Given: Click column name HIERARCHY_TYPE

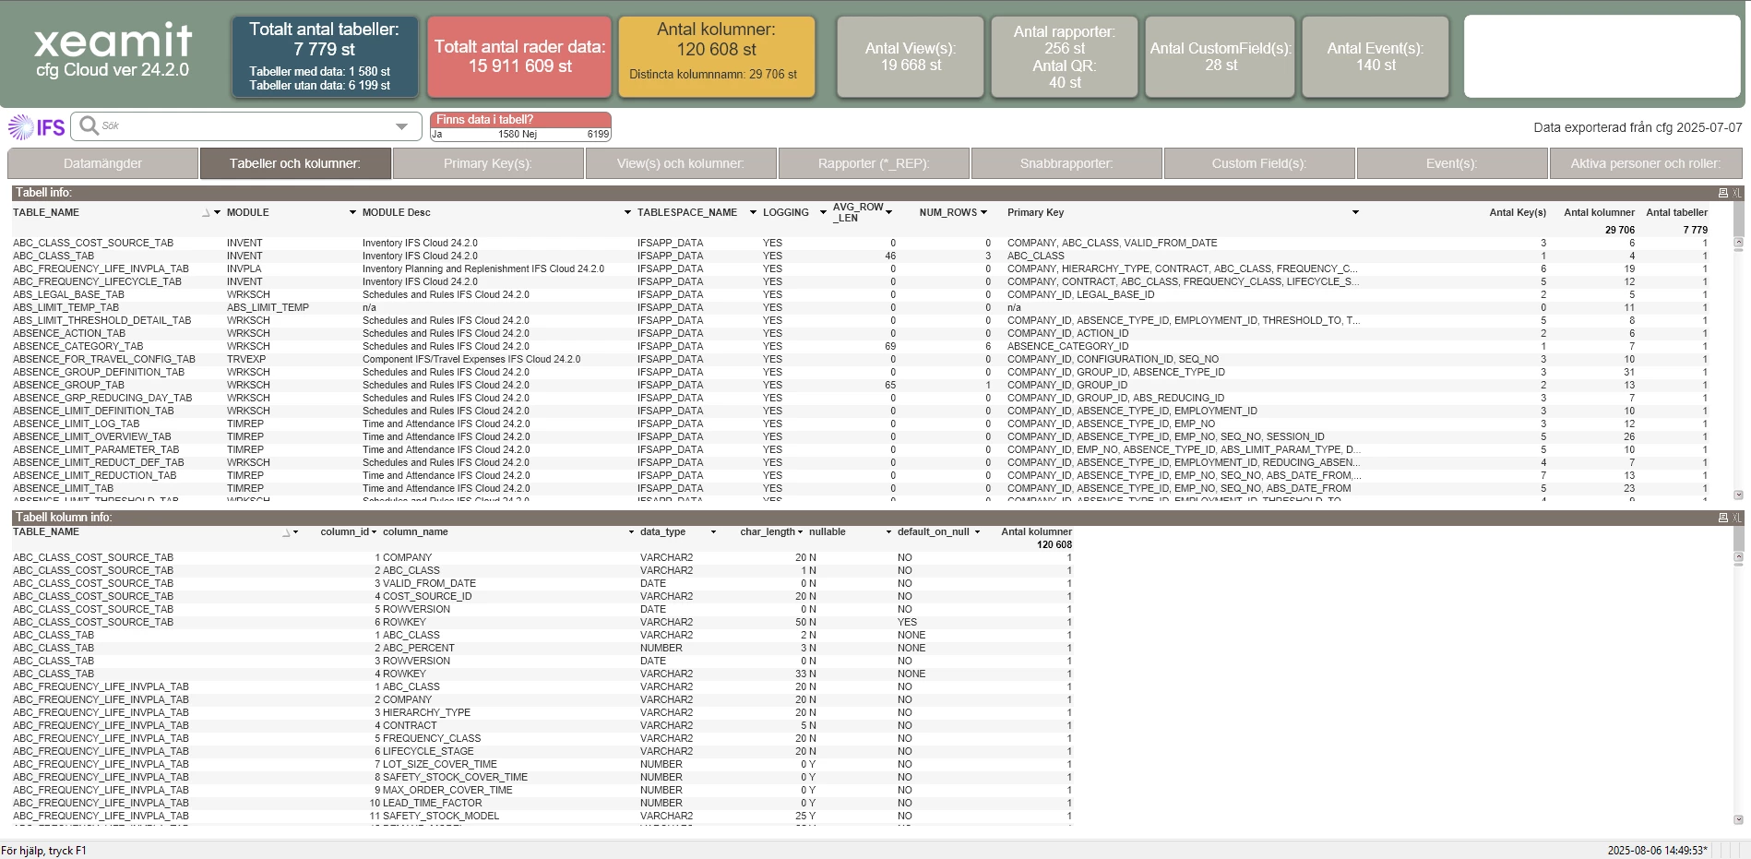Looking at the screenshot, I should tap(426, 712).
